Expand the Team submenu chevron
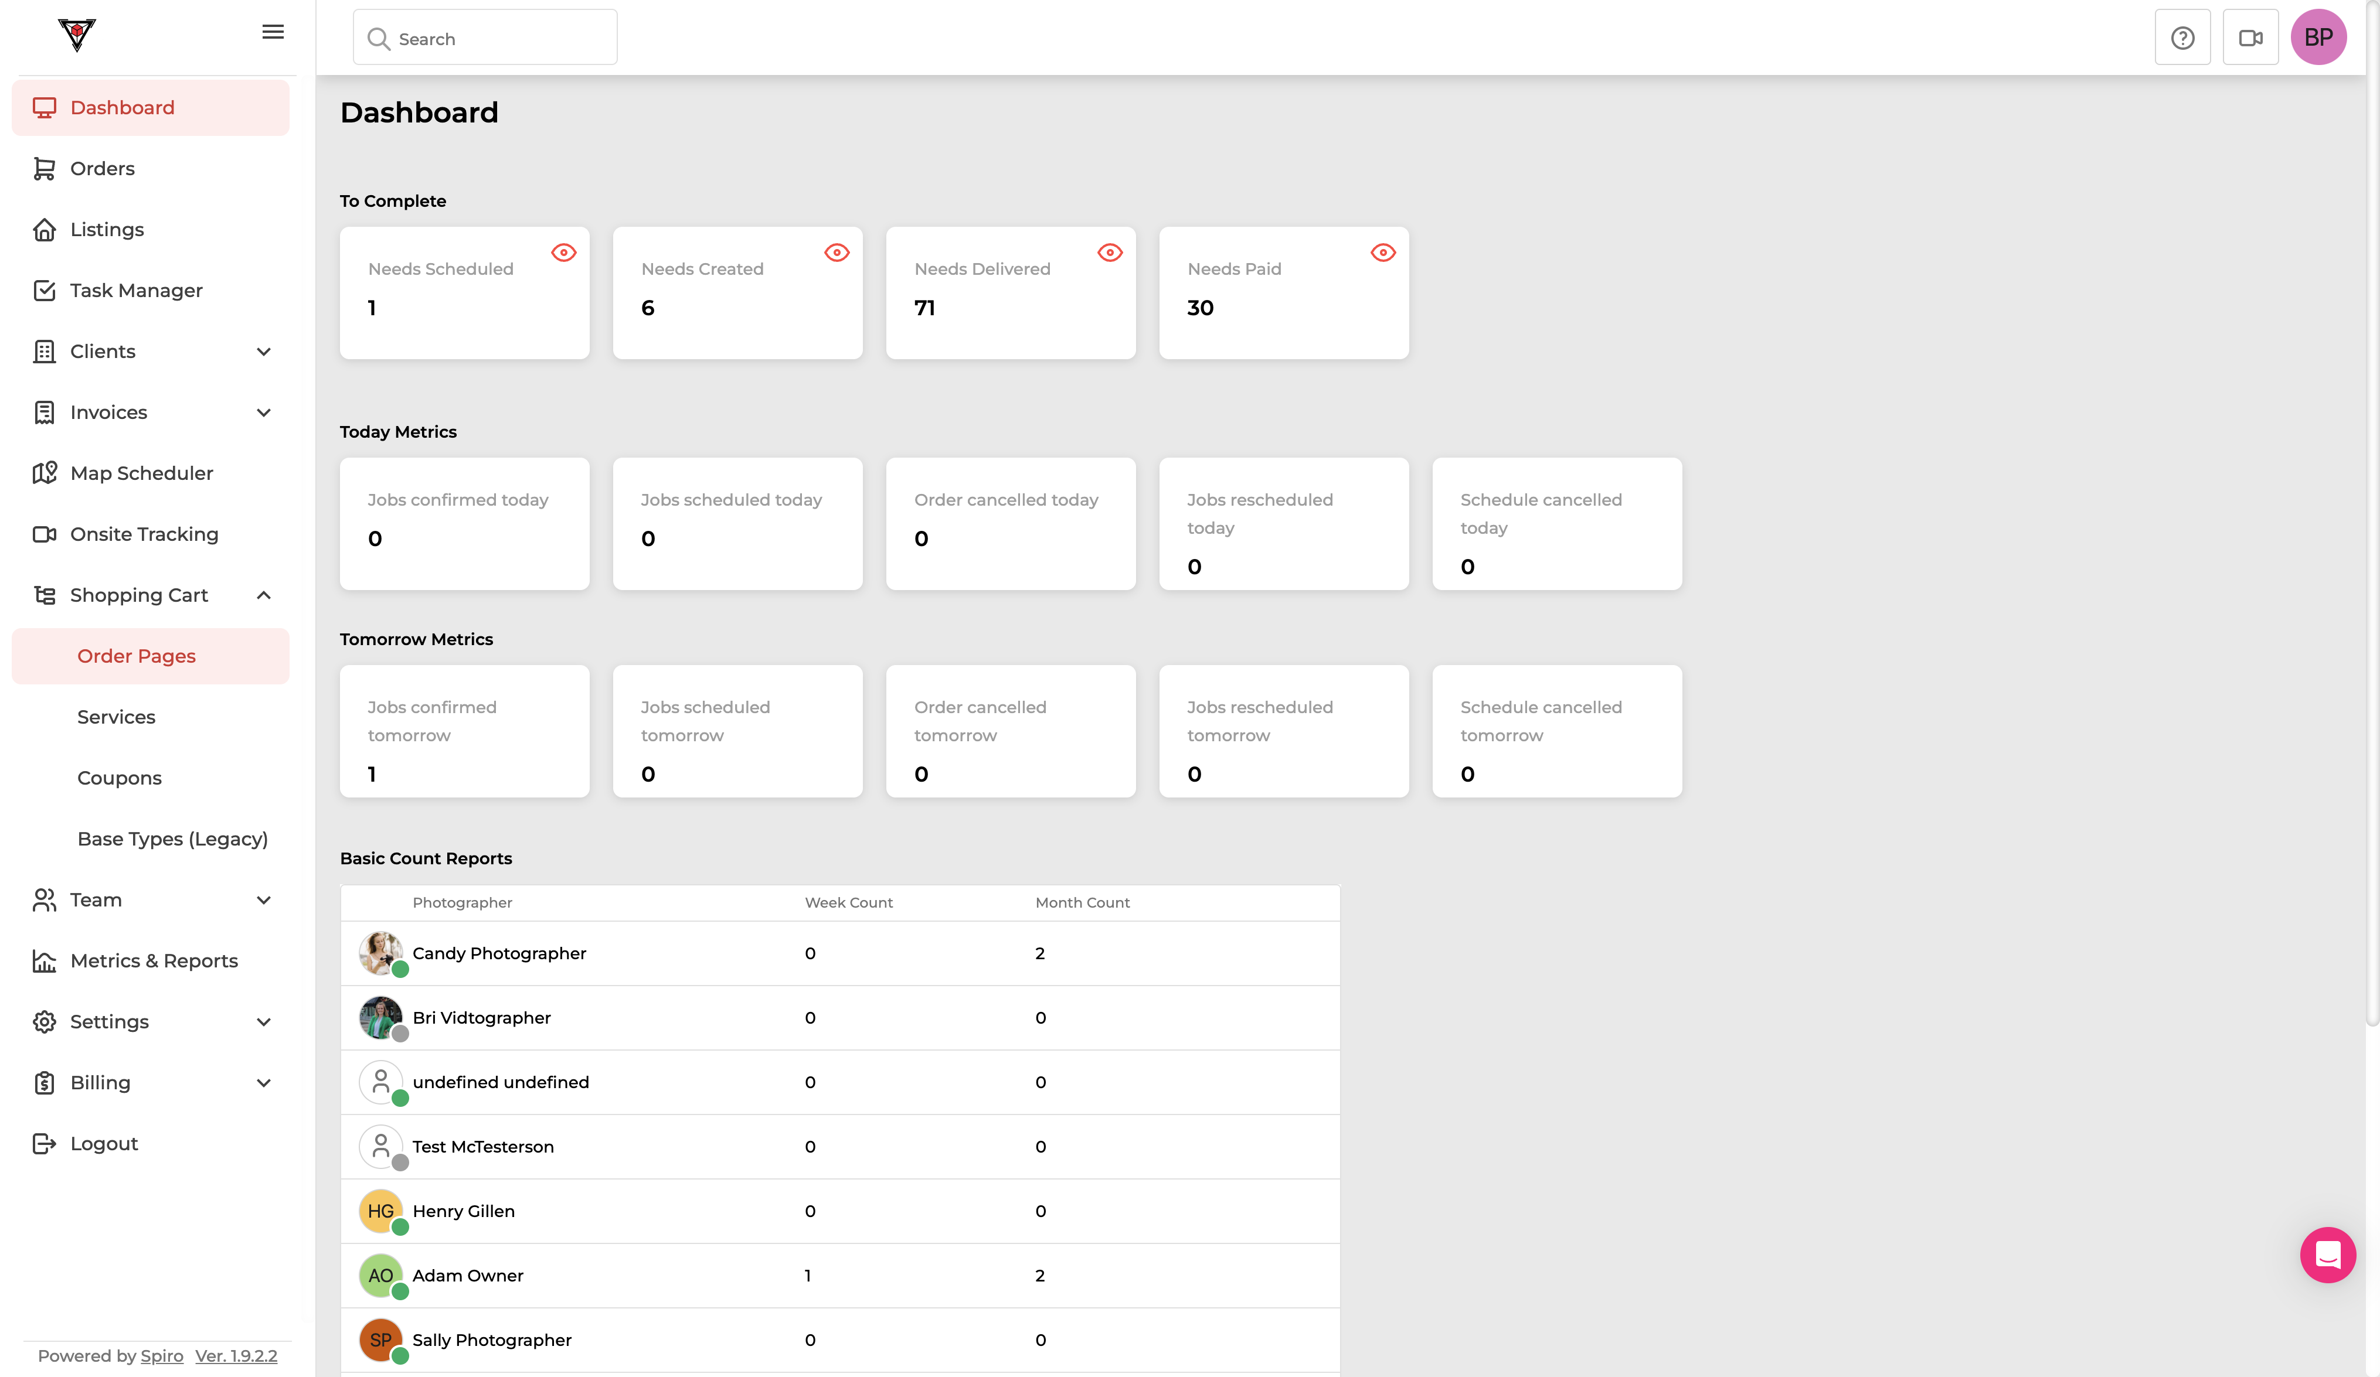 (264, 901)
